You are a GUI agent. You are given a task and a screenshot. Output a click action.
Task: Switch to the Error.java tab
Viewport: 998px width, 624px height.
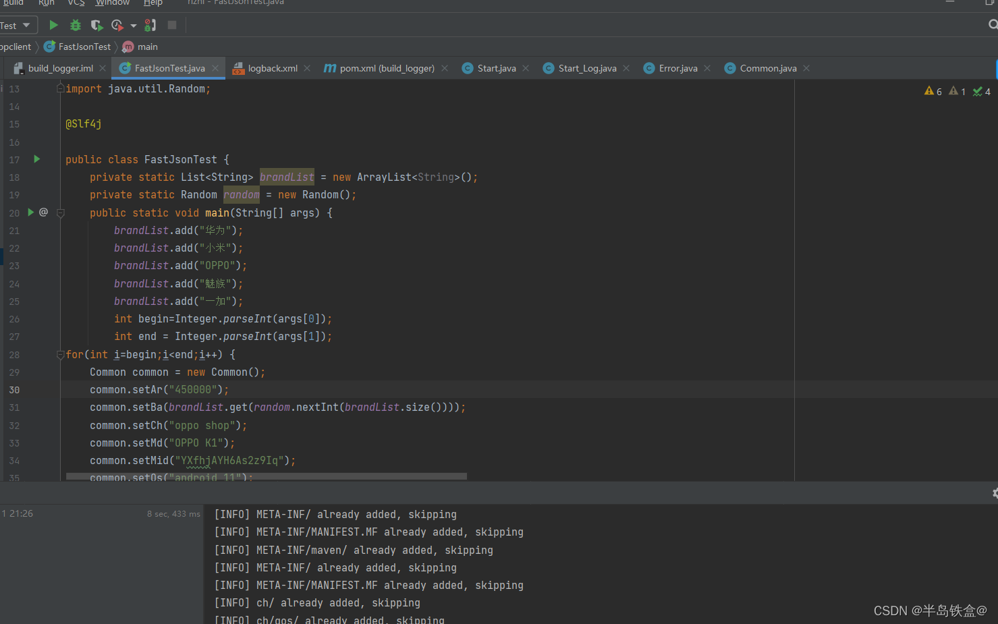pos(671,68)
